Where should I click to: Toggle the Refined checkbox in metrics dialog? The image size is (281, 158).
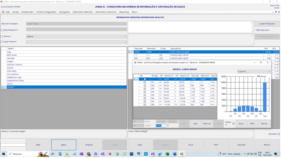(x=234, y=123)
